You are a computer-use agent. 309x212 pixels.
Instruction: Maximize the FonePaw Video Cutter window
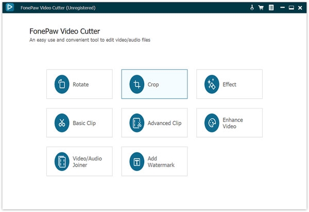(291, 8)
